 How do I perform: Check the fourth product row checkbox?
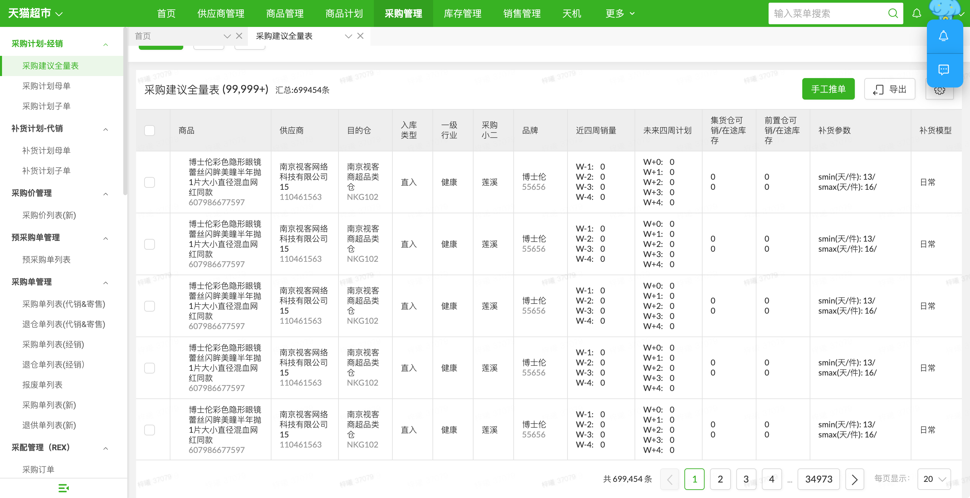(x=150, y=368)
